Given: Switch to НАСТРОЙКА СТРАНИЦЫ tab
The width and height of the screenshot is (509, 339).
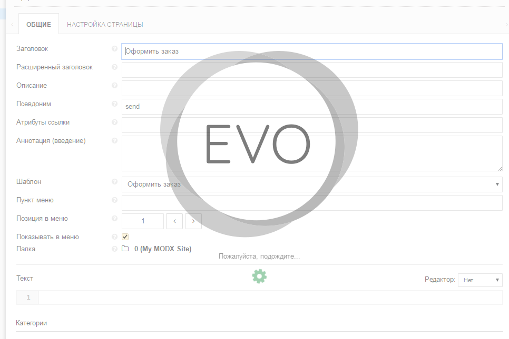Looking at the screenshot, I should pyautogui.click(x=105, y=24).
